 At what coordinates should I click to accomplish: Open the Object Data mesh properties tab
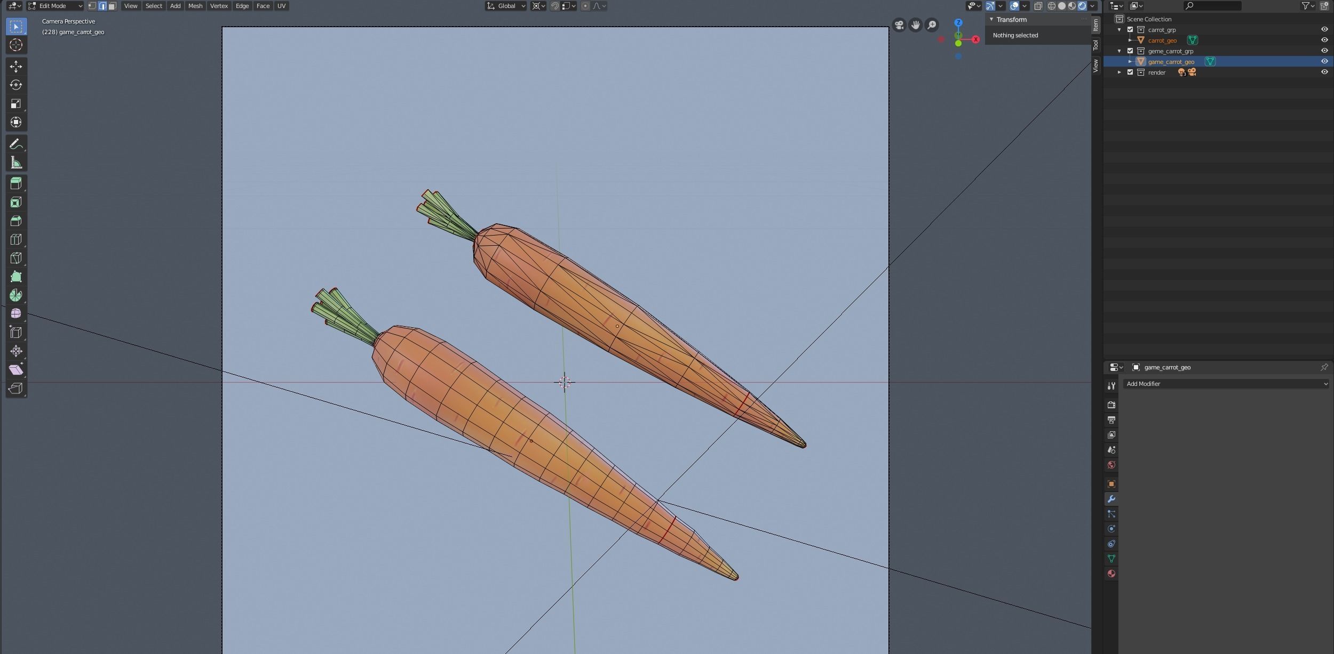pyautogui.click(x=1111, y=559)
